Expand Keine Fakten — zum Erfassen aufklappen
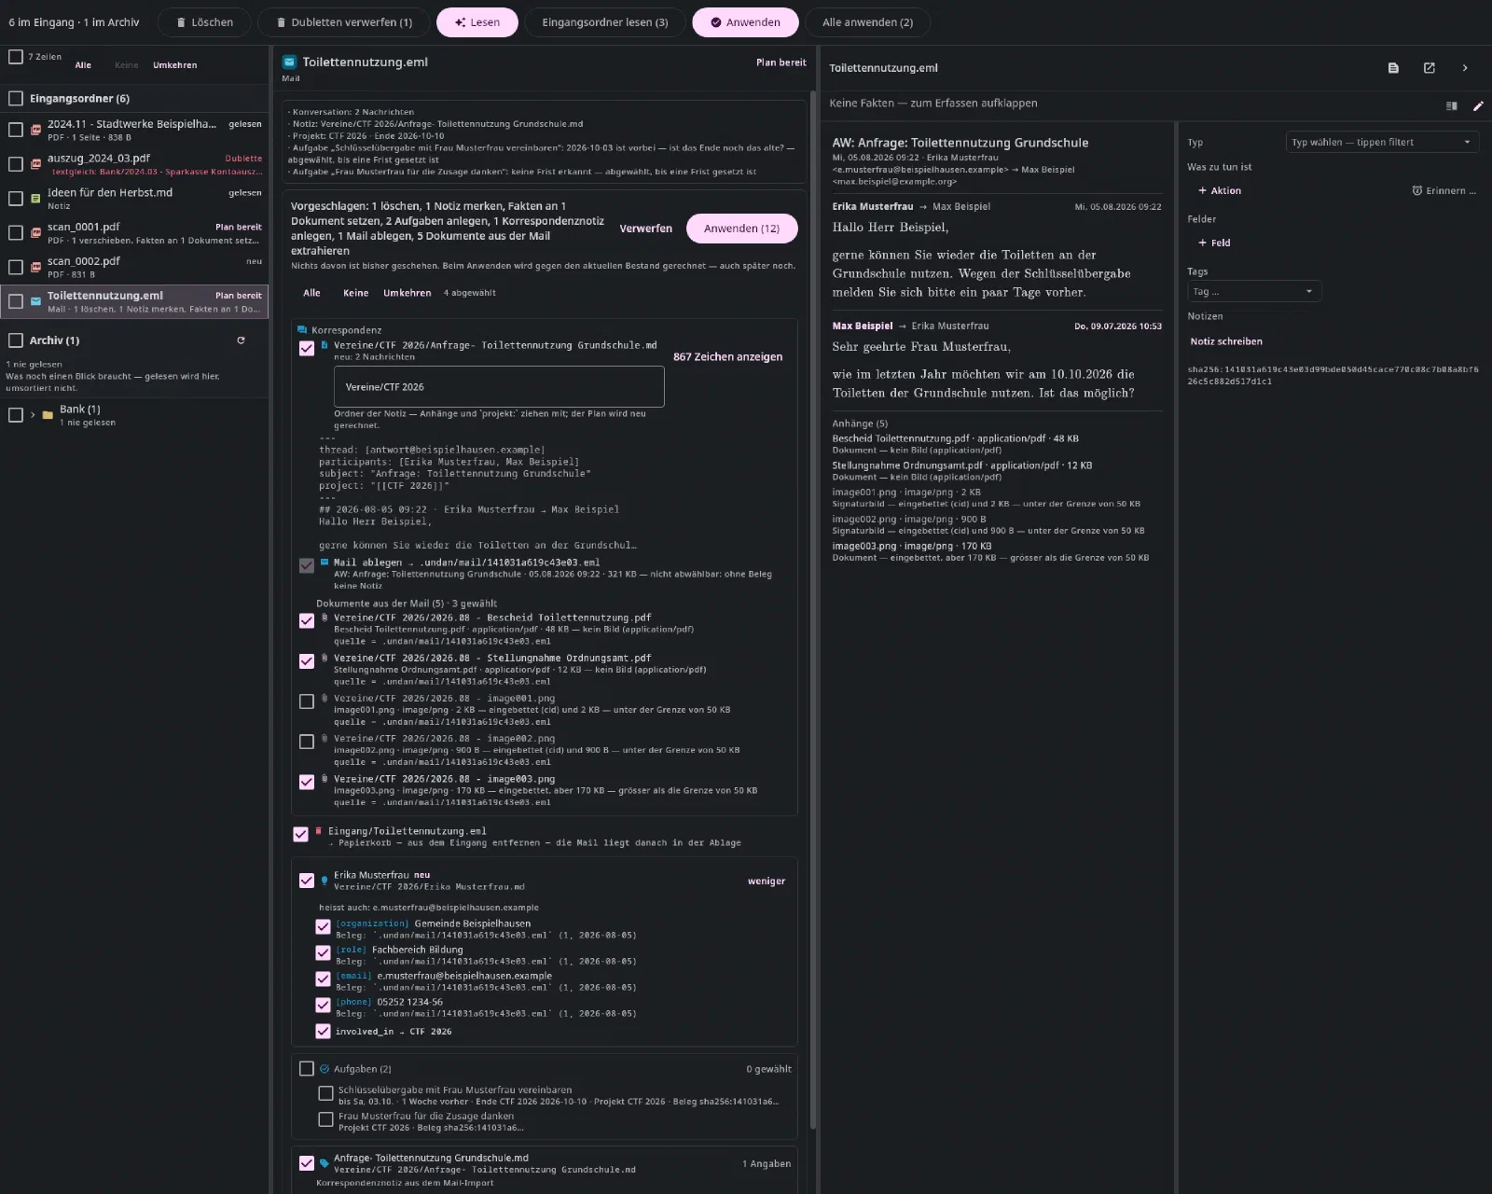Viewport: 1492px width, 1194px height. pyautogui.click(x=933, y=104)
